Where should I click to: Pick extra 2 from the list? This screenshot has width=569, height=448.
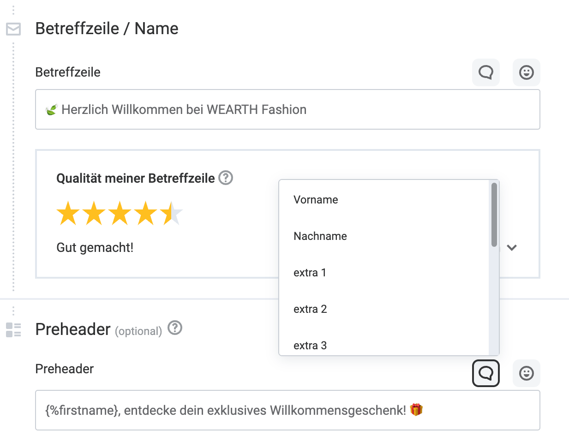[310, 309]
